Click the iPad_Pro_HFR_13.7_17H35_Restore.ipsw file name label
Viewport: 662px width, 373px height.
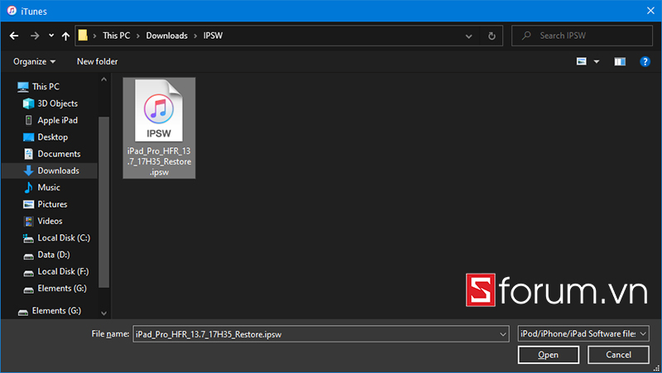[159, 161]
